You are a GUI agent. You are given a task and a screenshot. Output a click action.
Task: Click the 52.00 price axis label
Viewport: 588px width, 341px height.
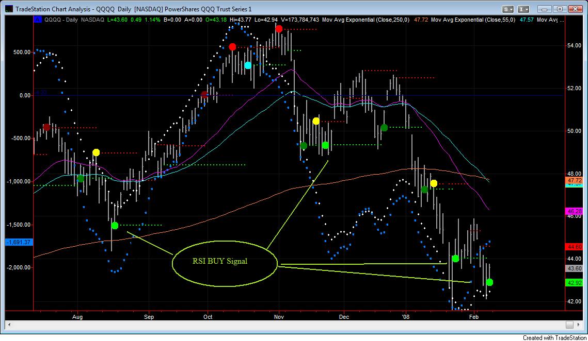click(575, 88)
